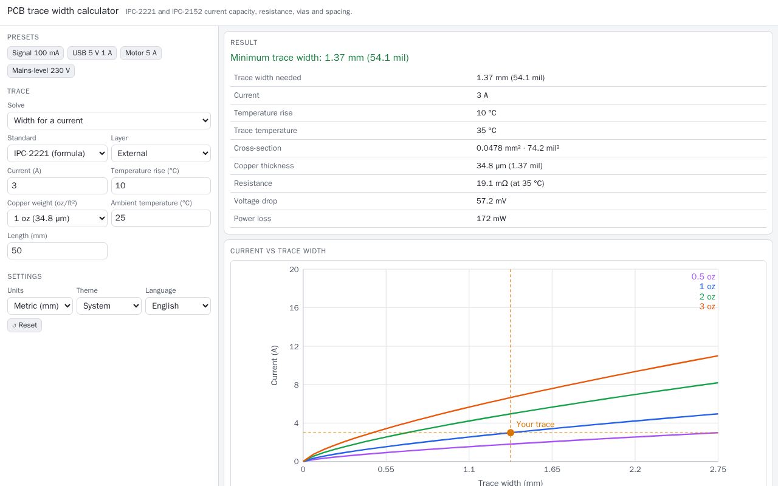
Task: Click the Current row value 3 A
Action: click(482, 95)
